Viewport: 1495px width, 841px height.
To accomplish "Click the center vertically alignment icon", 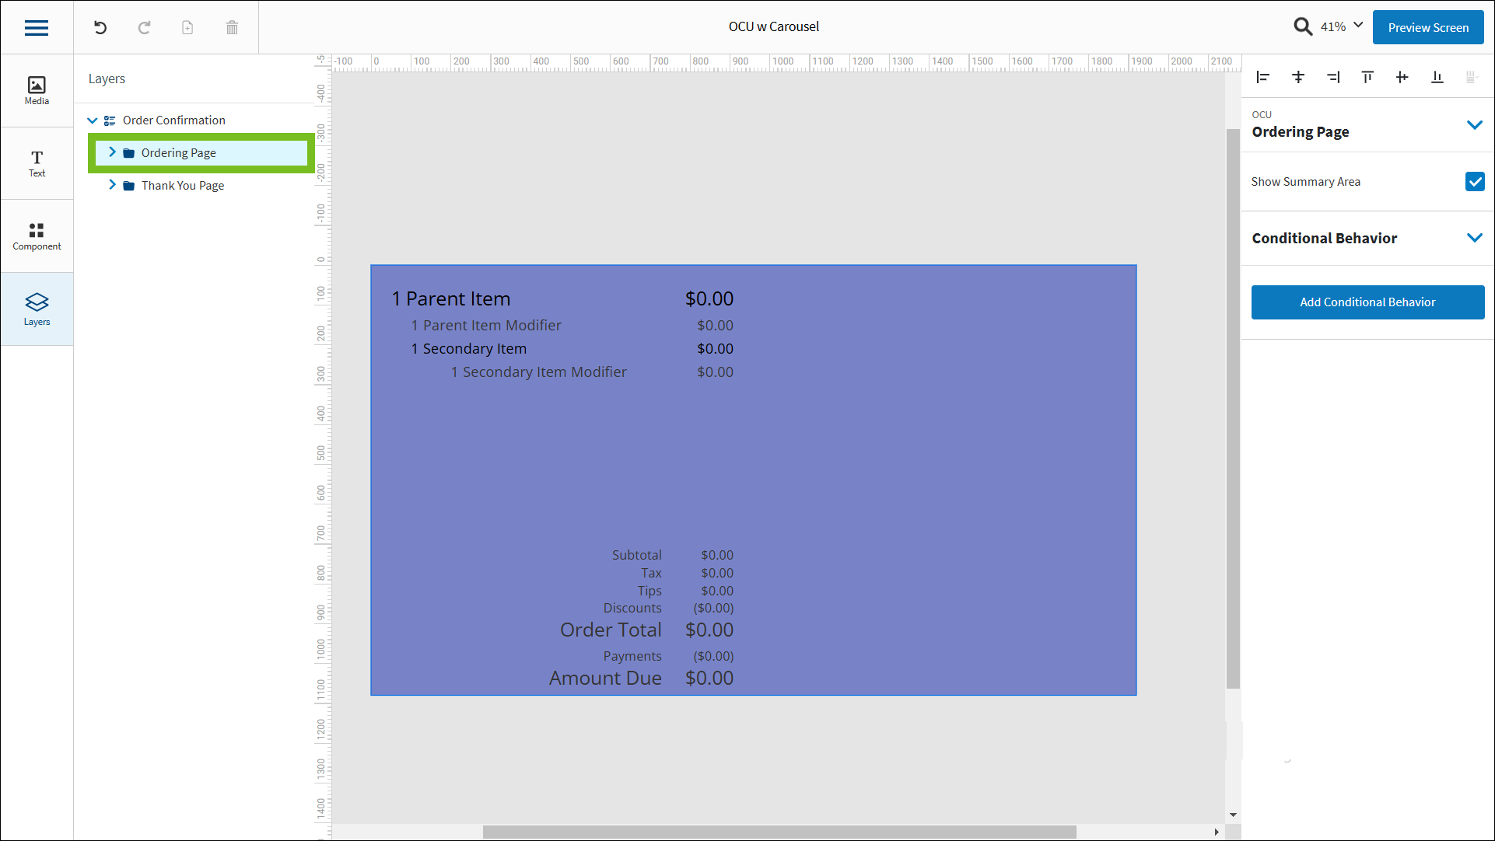I will point(1402,77).
